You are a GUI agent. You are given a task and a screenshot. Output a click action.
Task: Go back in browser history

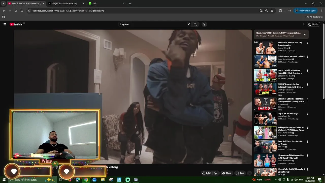(x=4, y=11)
